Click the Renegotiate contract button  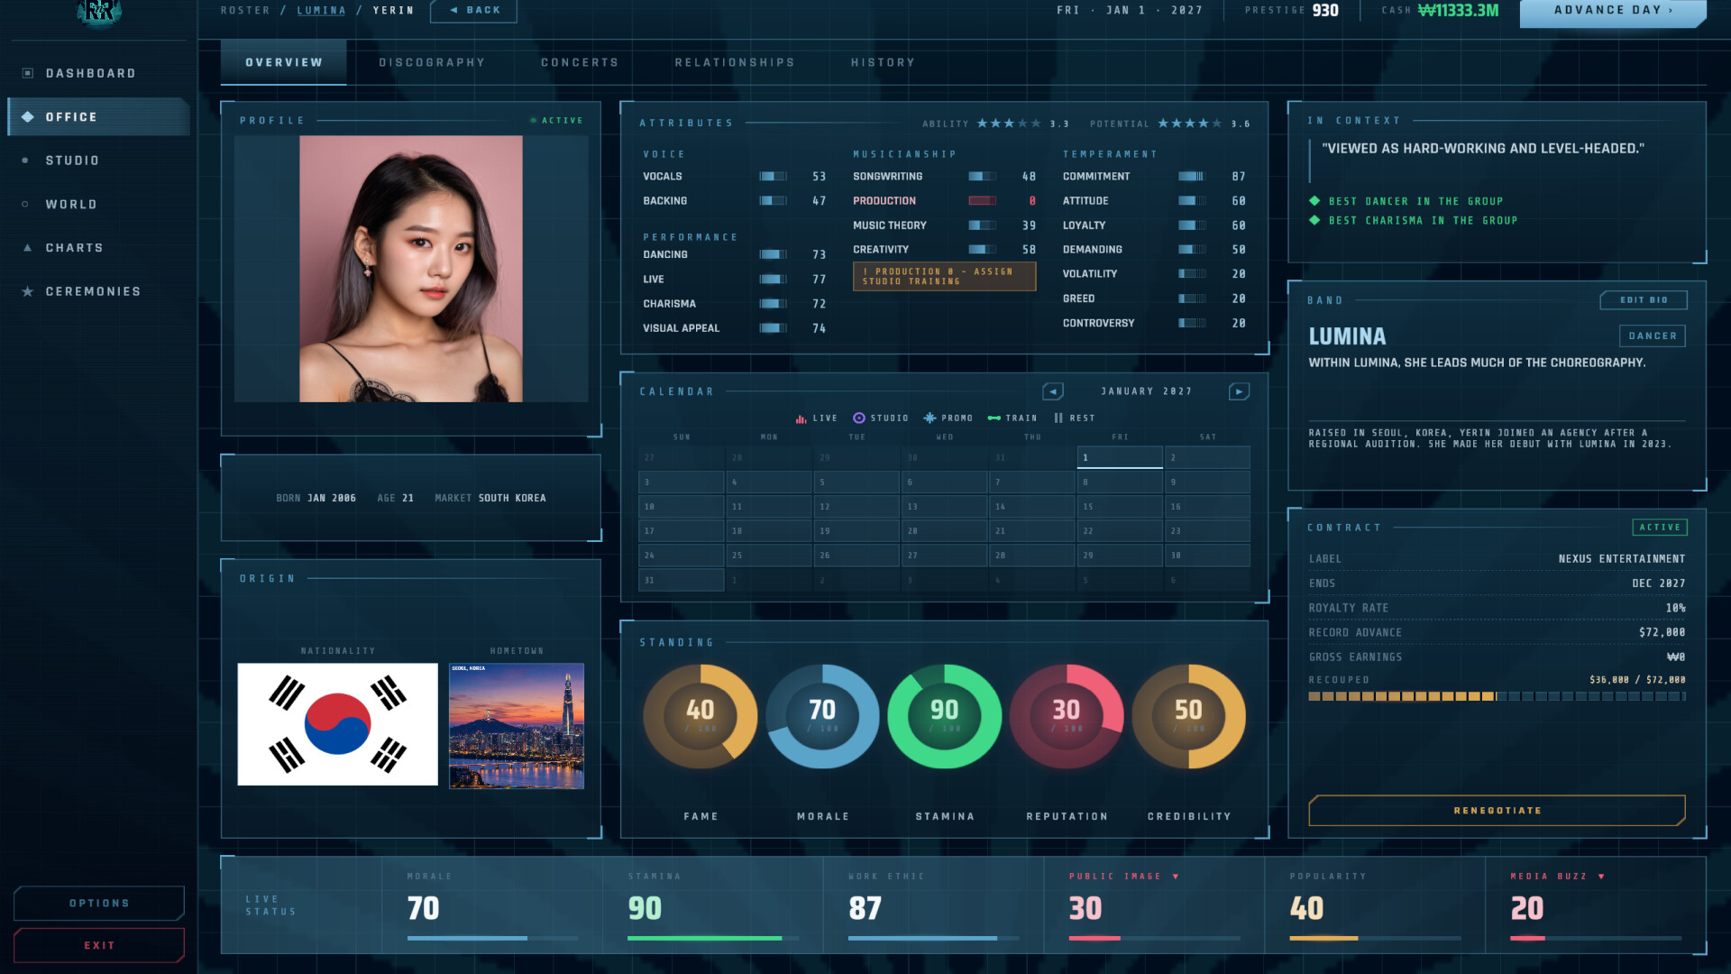click(x=1497, y=811)
